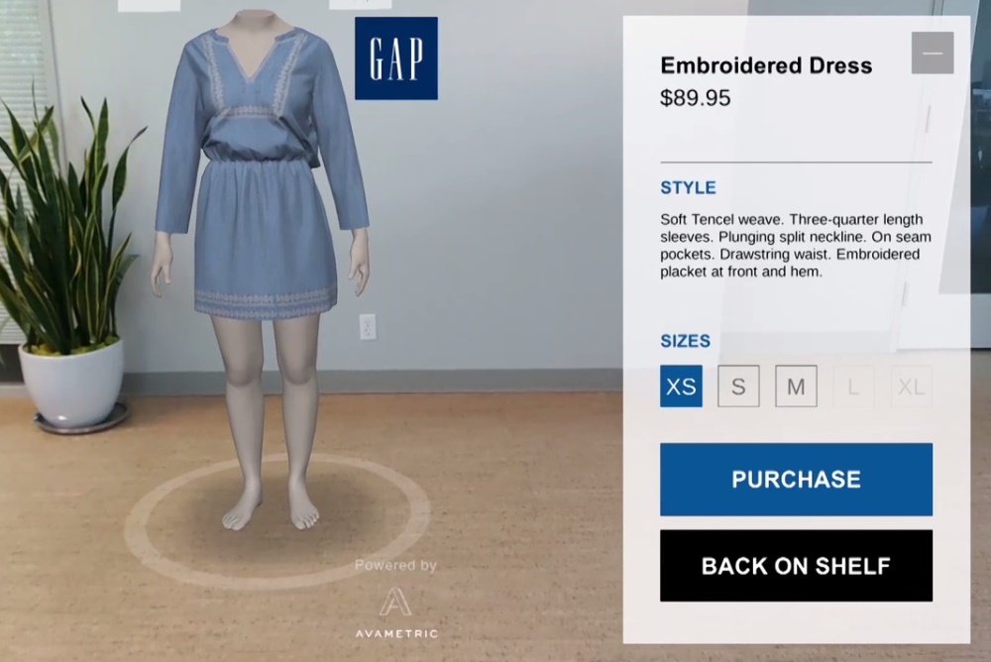Tap the potted snake plant
The height and width of the screenshot is (662, 991).
(66, 266)
